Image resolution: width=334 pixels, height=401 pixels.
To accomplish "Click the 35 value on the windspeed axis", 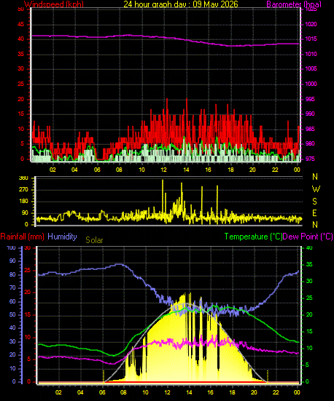I will coord(20,54).
